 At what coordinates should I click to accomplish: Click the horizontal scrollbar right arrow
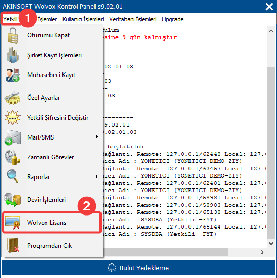click(x=262, y=252)
